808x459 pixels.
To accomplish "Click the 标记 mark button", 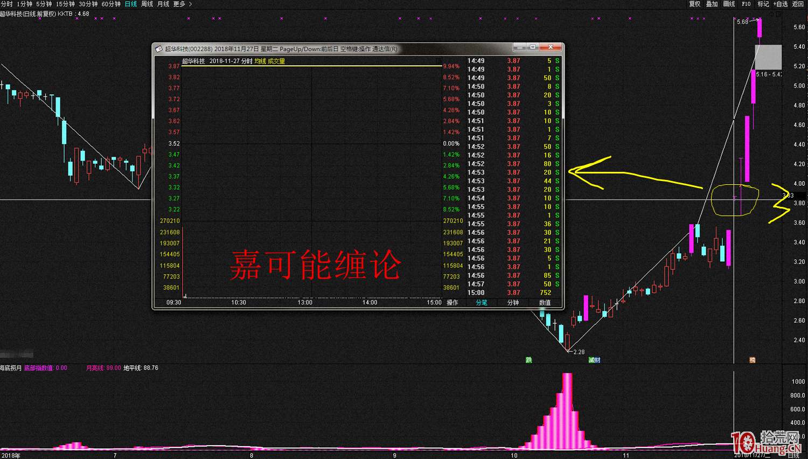I will (x=763, y=4).
